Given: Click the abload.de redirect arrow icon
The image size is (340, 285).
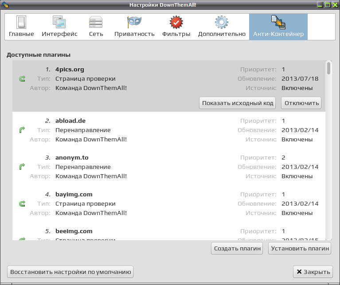Looking at the screenshot, I should [x=22, y=130].
